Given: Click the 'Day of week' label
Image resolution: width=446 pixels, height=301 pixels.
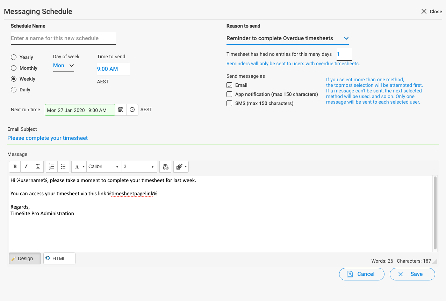Looking at the screenshot, I should point(66,57).
